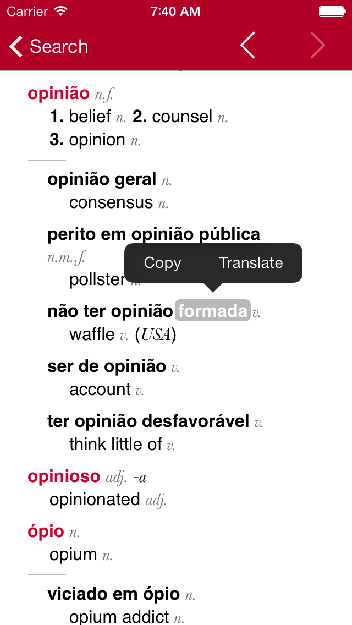Viewport: 352px width, 625px height.
Task: Tap the back chevron beside Search
Action: pos(16,47)
